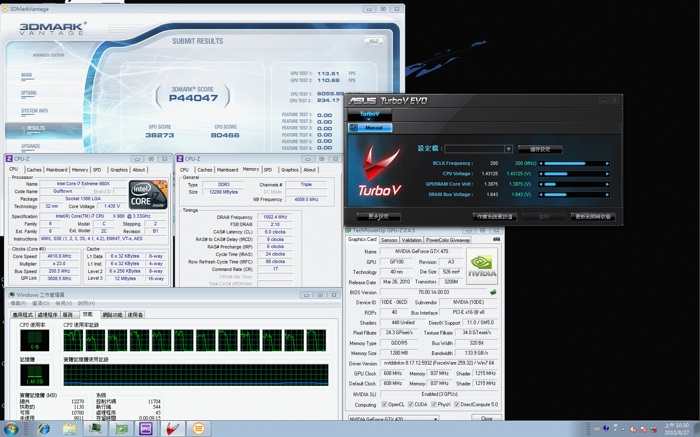Raise CPU Voltage using its right arrow

coord(607,174)
